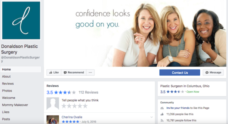Go to the Posts section
Image resolution: width=228 pixels, height=124 pixels.
coord(6,119)
